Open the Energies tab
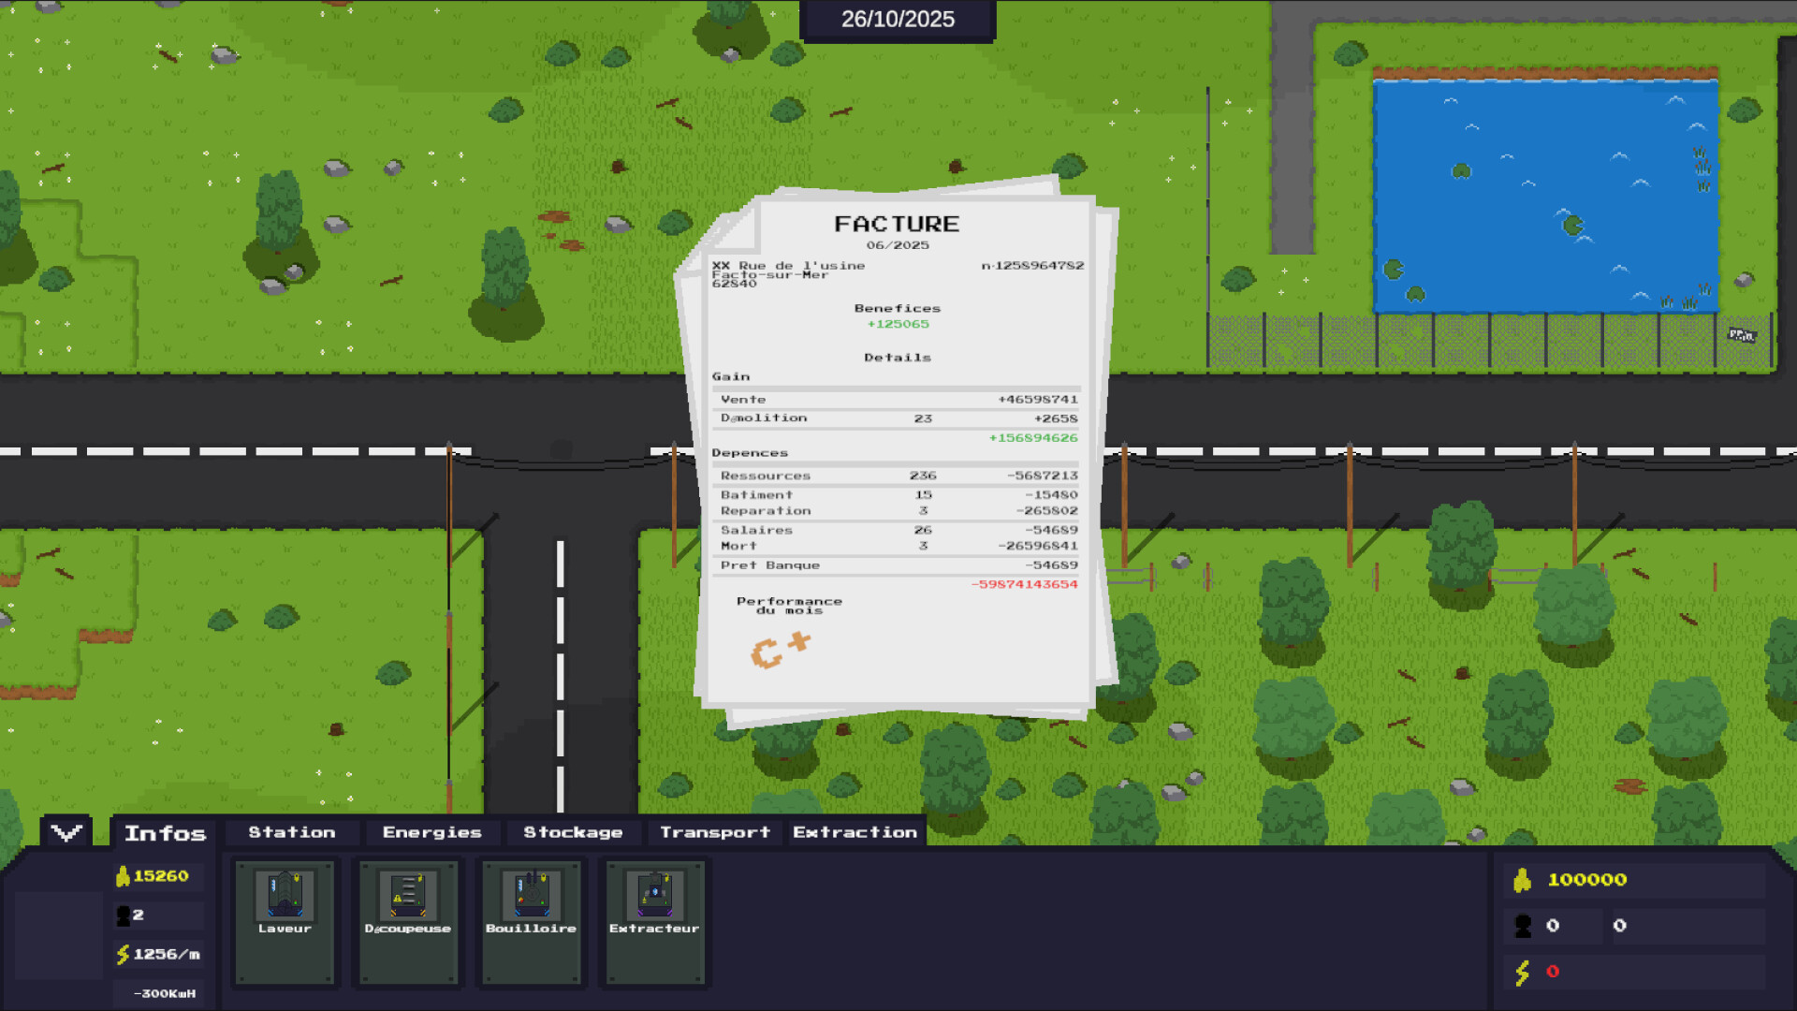The image size is (1797, 1011). (431, 831)
